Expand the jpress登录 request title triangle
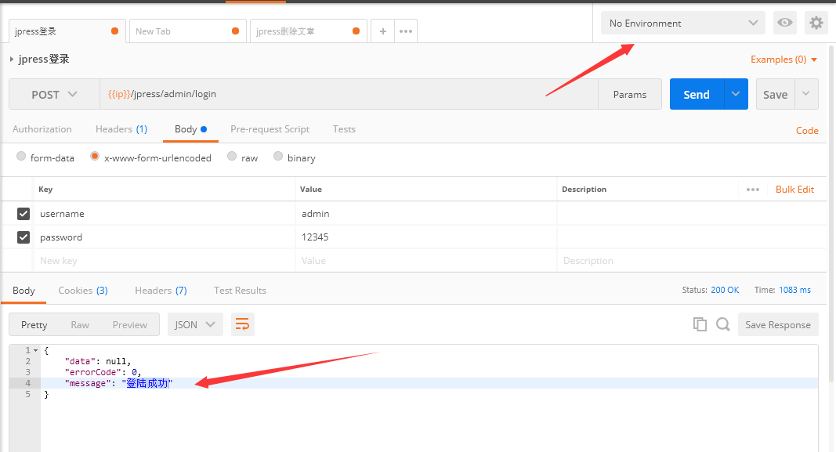 pos(12,60)
